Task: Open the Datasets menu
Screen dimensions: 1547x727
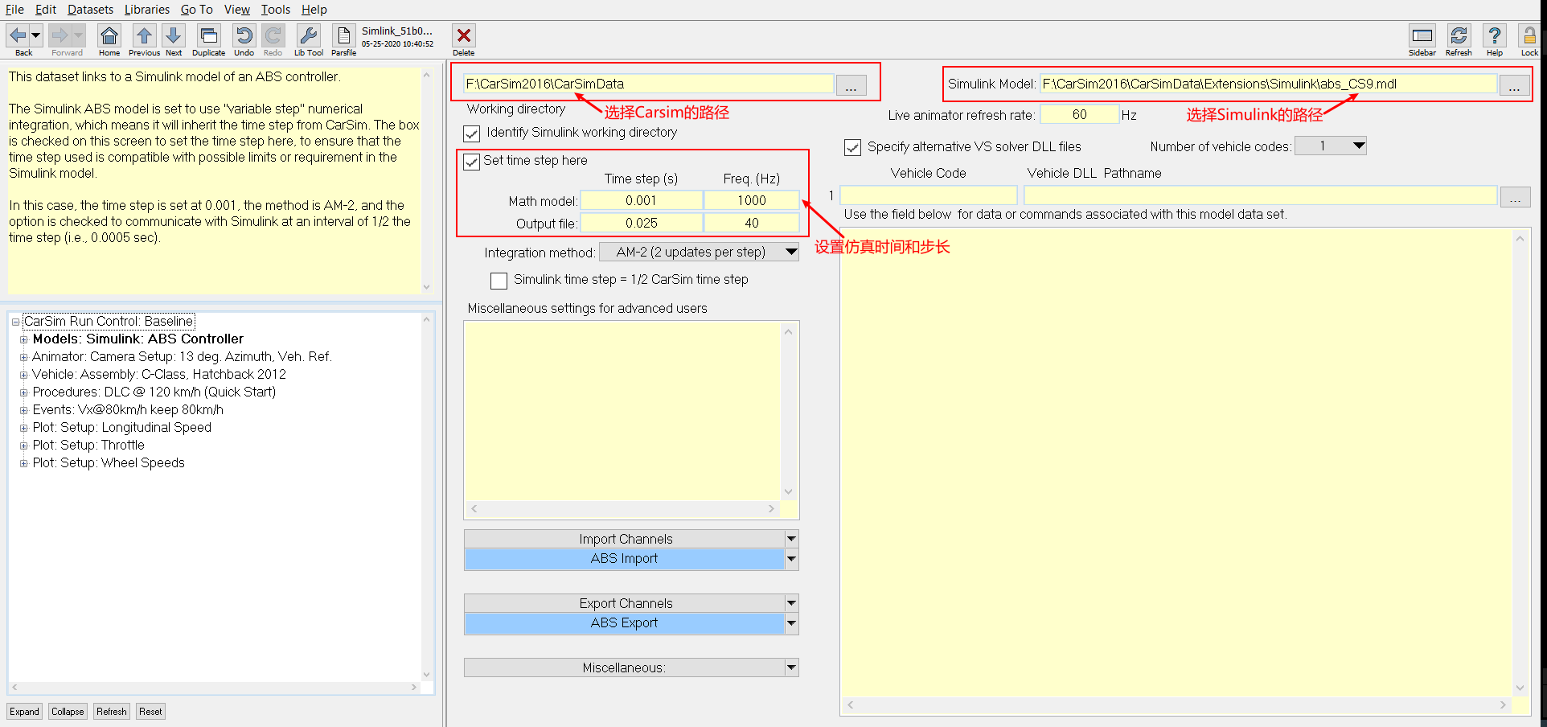Action: 90,10
